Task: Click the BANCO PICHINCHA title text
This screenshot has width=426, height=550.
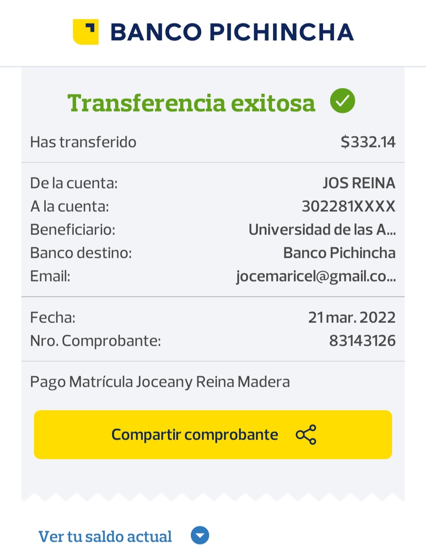Action: (232, 32)
